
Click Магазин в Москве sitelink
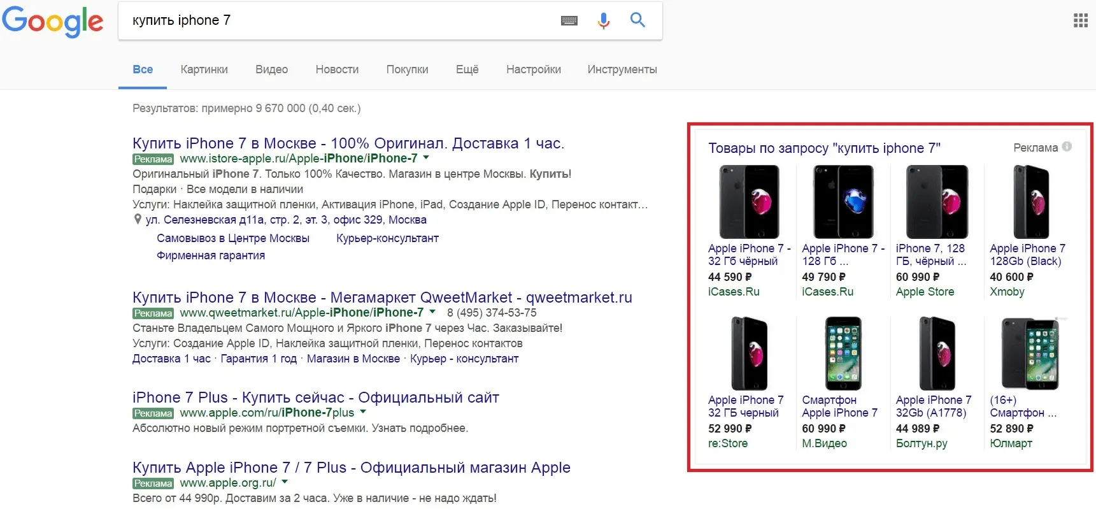pyautogui.click(x=353, y=359)
